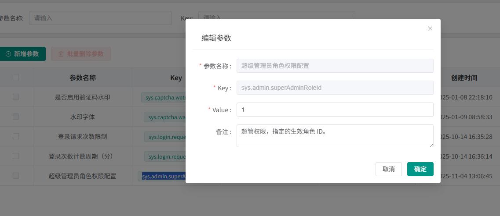Click the plus icon on 新增参数
Viewport: 500px width, 216px height.
(x=8, y=54)
